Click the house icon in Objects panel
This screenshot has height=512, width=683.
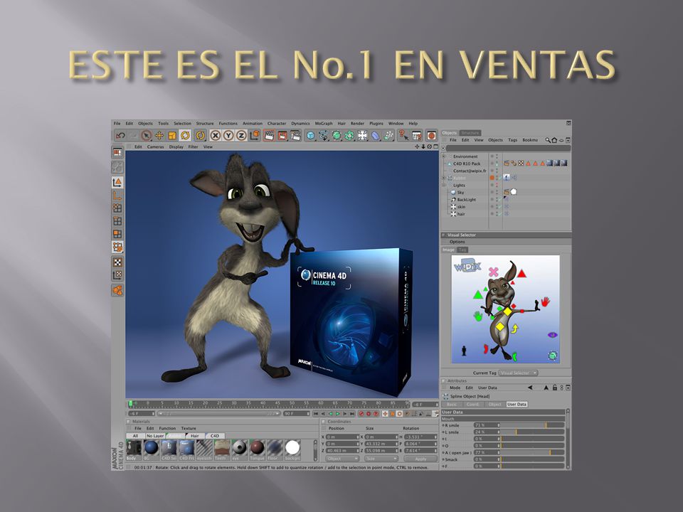[x=554, y=140]
